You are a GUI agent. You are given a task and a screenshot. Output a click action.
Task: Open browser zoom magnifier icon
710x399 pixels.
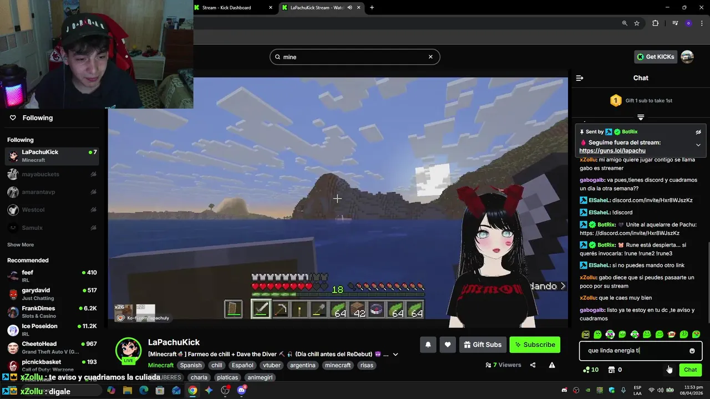[625, 23]
